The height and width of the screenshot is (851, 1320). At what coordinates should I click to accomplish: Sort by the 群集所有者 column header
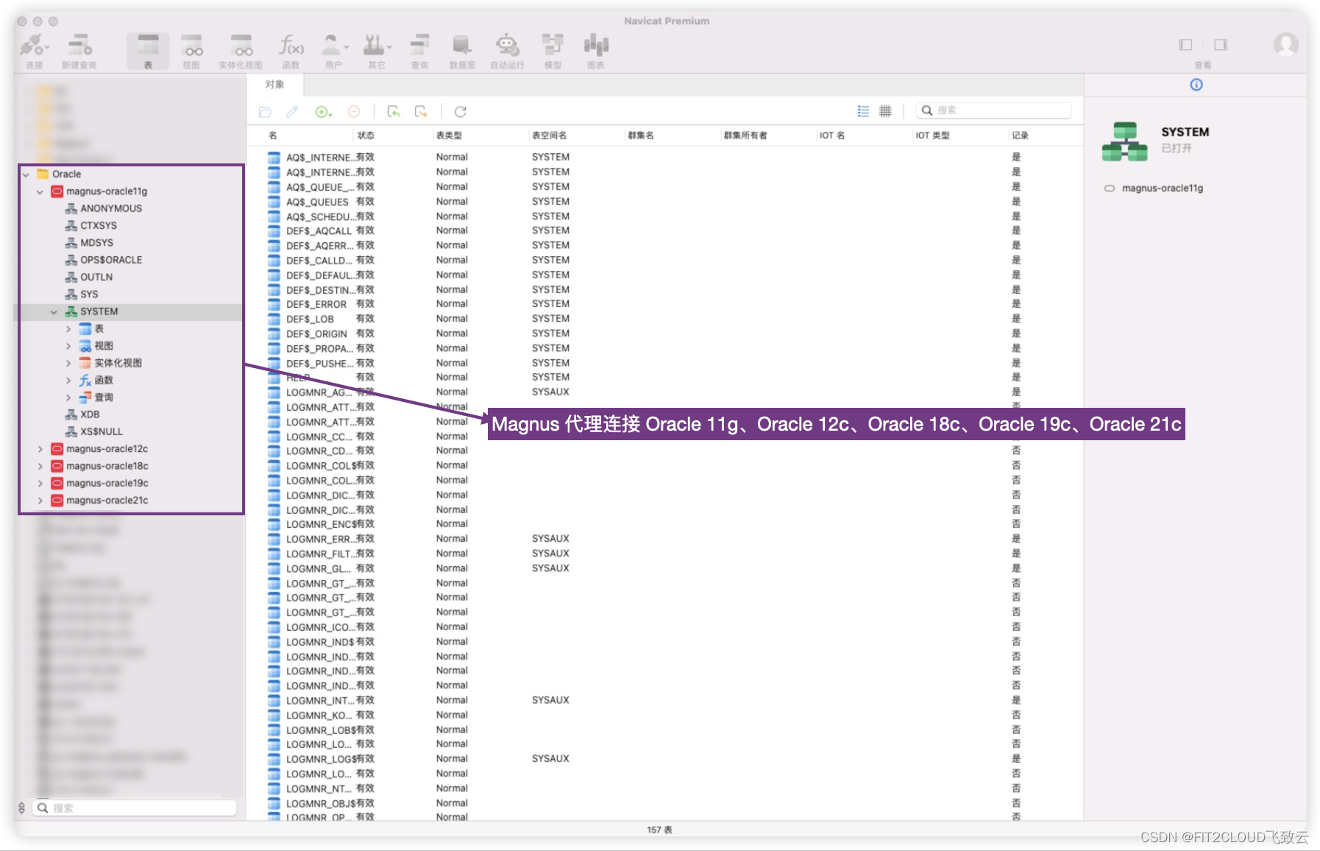pos(745,135)
